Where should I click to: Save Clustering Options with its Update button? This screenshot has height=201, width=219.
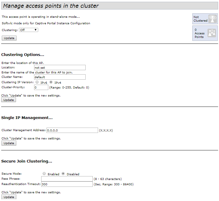point(9,100)
